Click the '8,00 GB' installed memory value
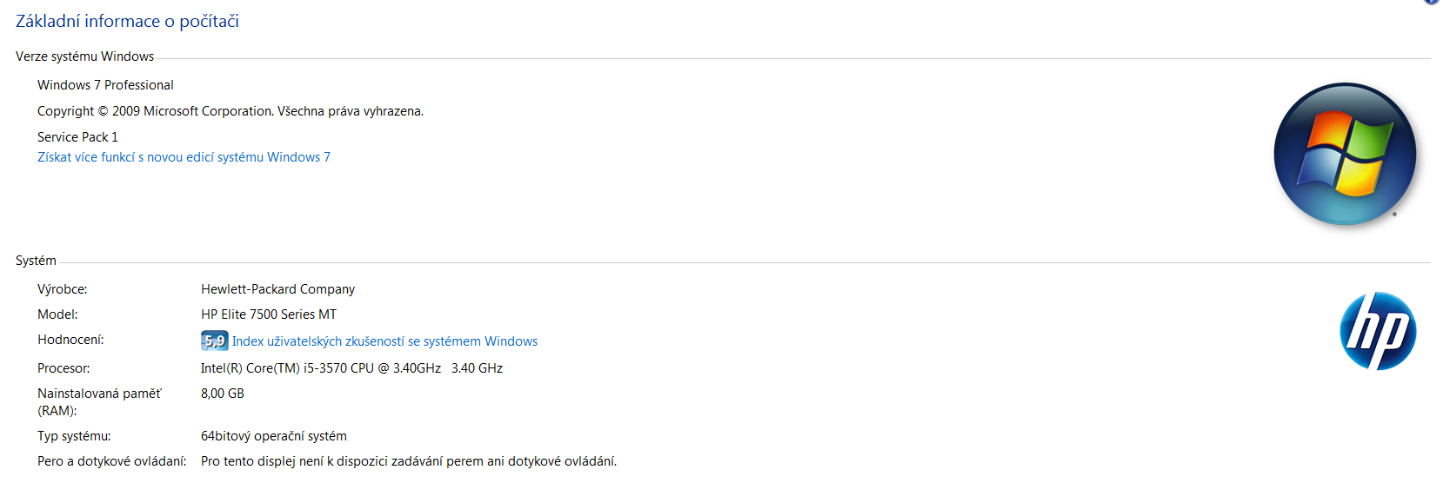This screenshot has height=483, width=1443. [222, 394]
